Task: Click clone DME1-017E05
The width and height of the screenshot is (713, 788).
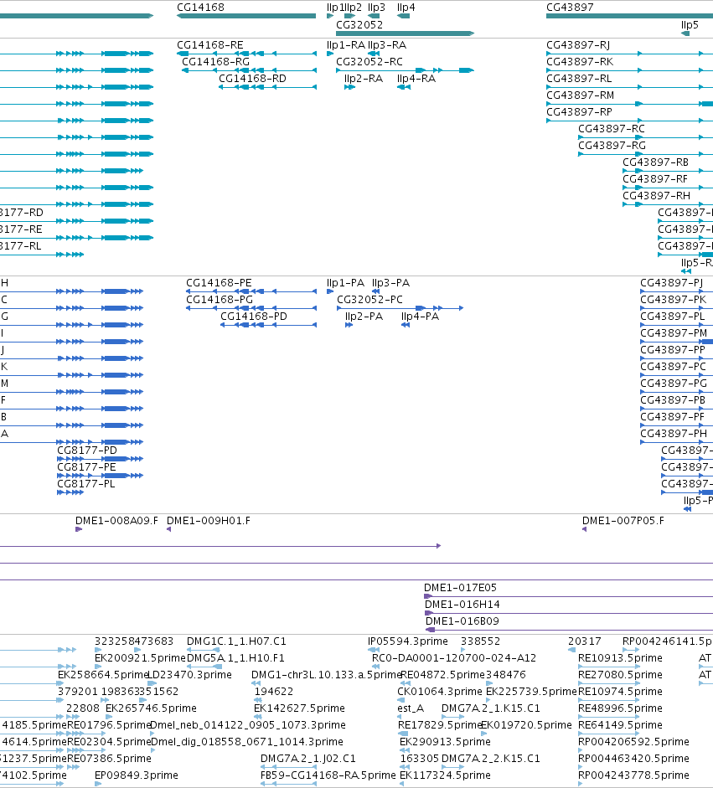Action: (x=568, y=596)
